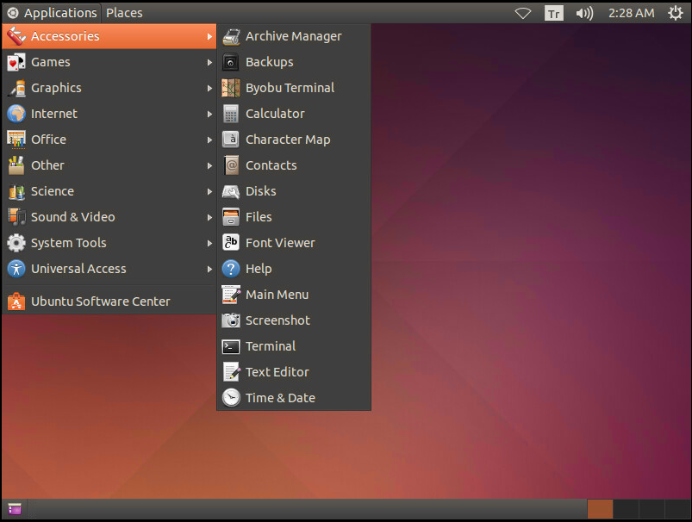Screen dimensions: 692x522
Task: Select the Sound & Video icon
Action: [16, 217]
